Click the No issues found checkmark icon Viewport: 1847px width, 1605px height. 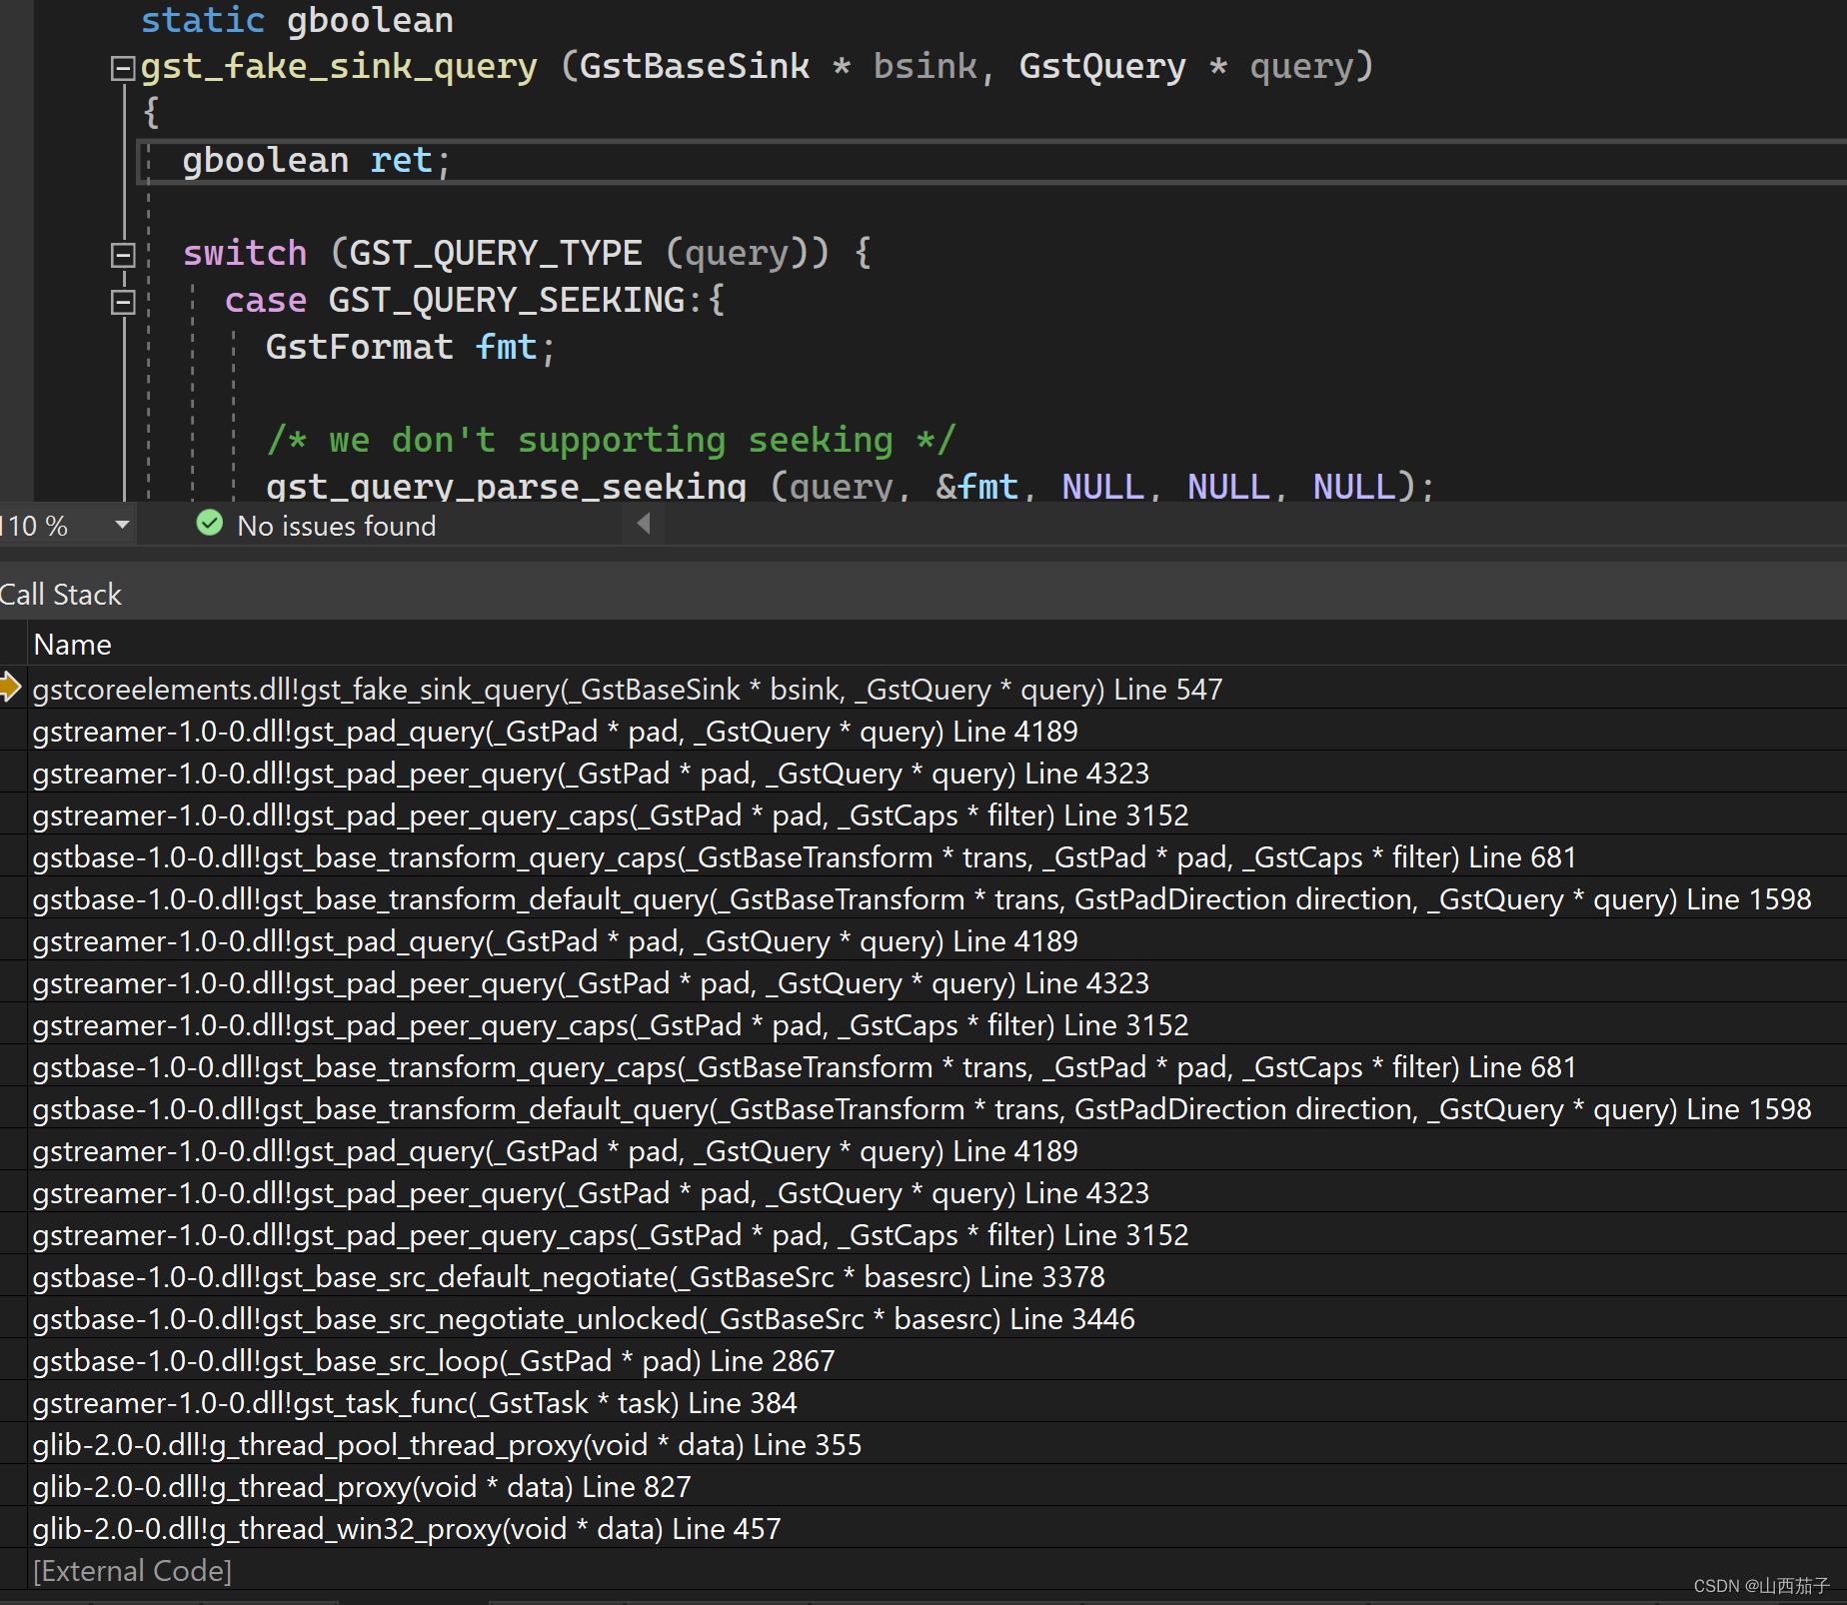click(210, 524)
